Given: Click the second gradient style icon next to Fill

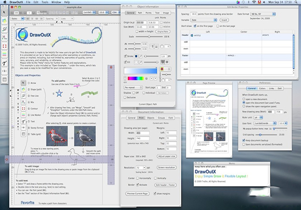Looking at the screenshot, I should [167, 62].
